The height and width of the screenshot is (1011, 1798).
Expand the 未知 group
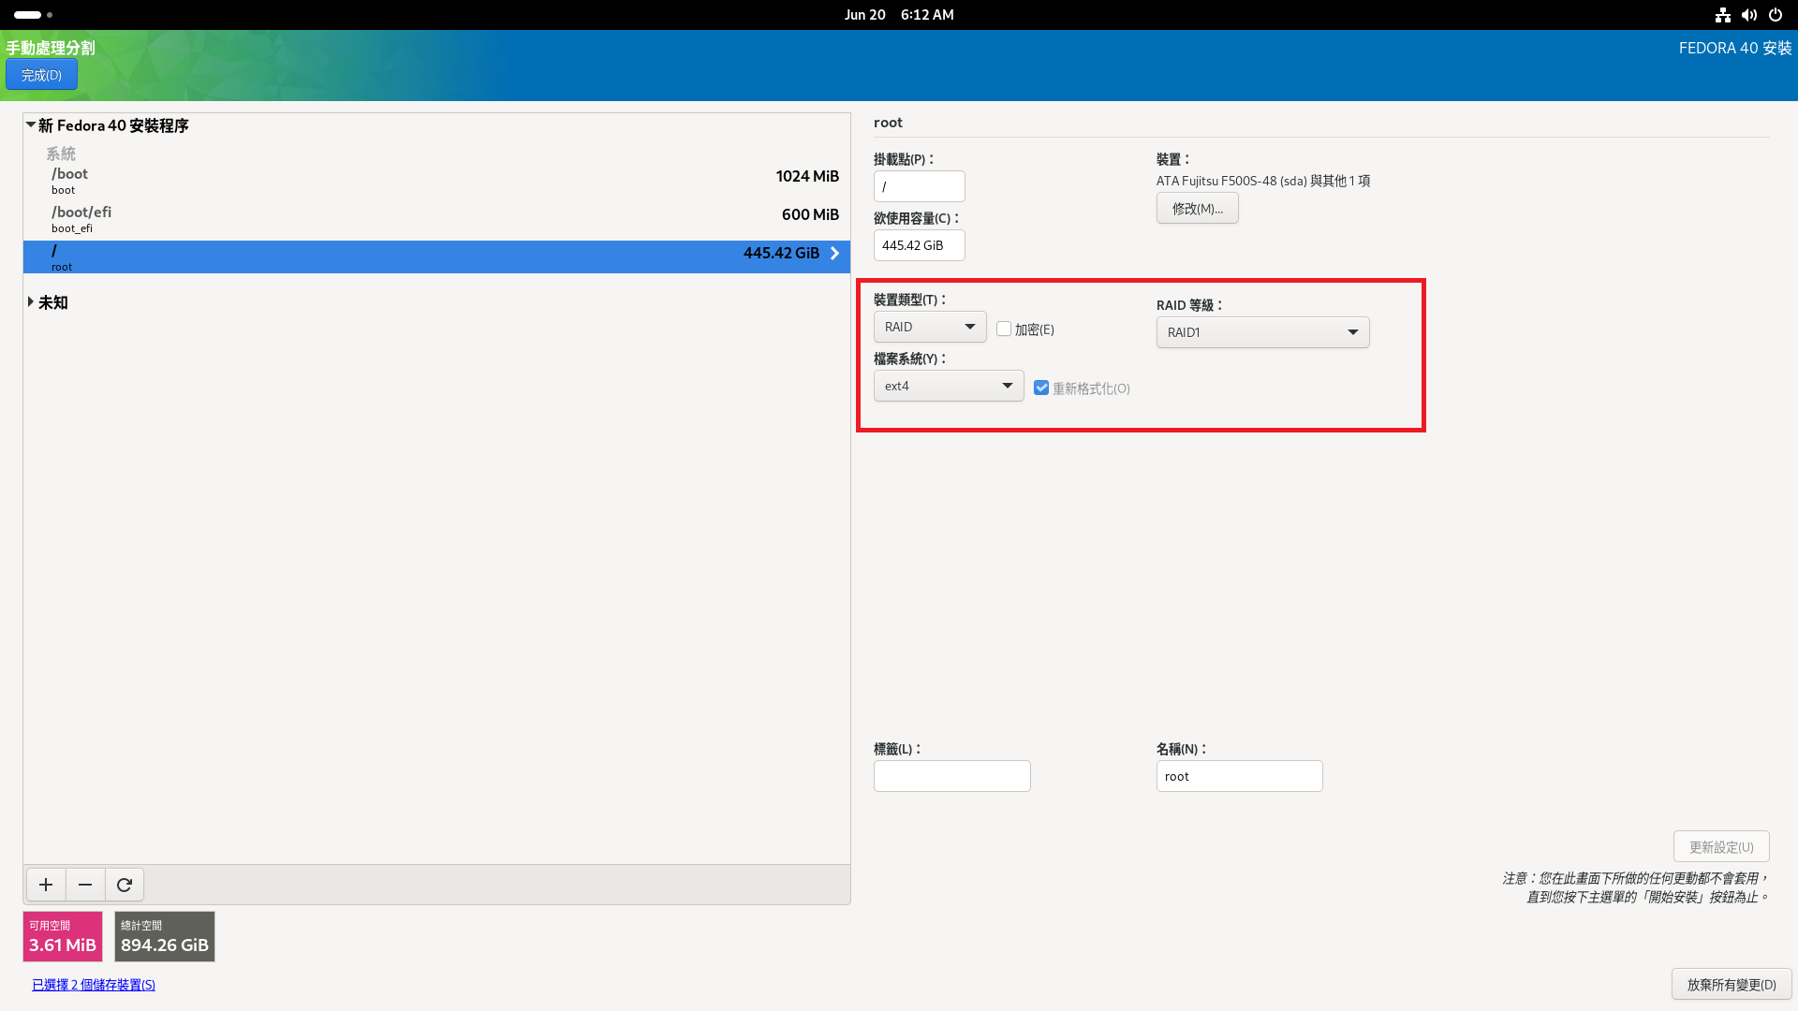coord(31,302)
